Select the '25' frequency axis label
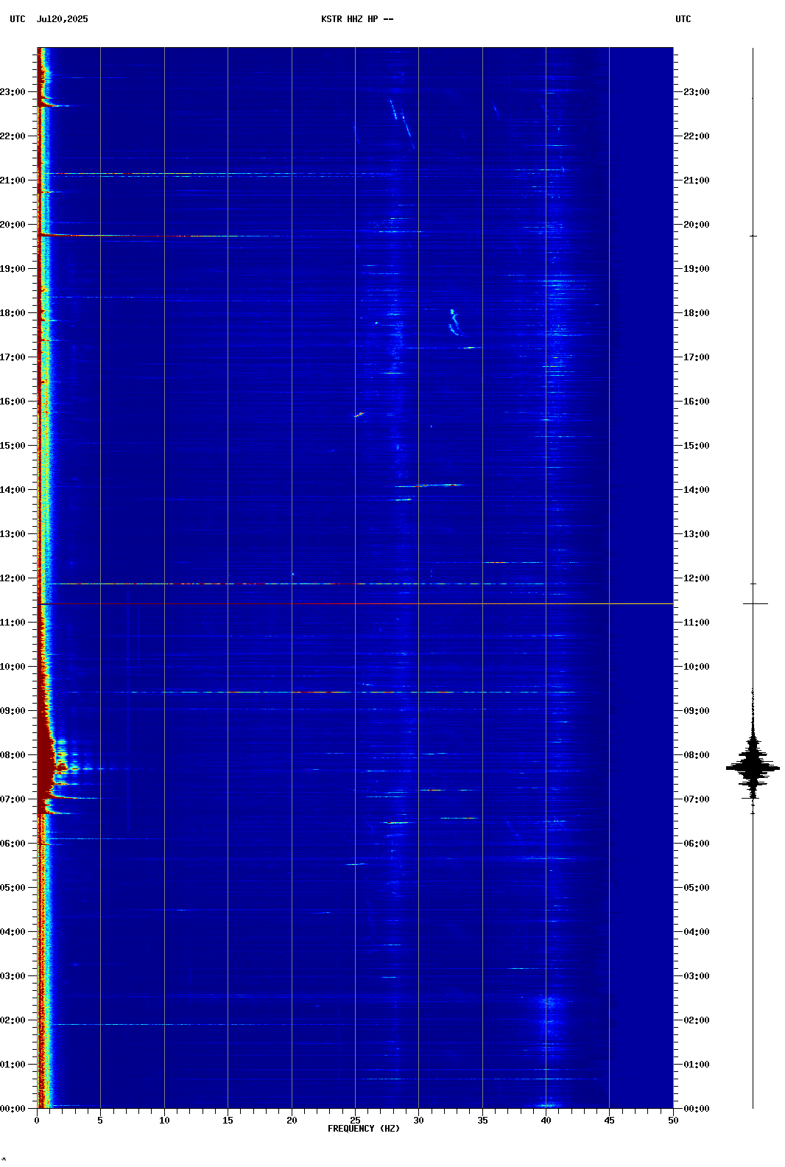Image resolution: width=785 pixels, height=1167 pixels. coord(355,1121)
